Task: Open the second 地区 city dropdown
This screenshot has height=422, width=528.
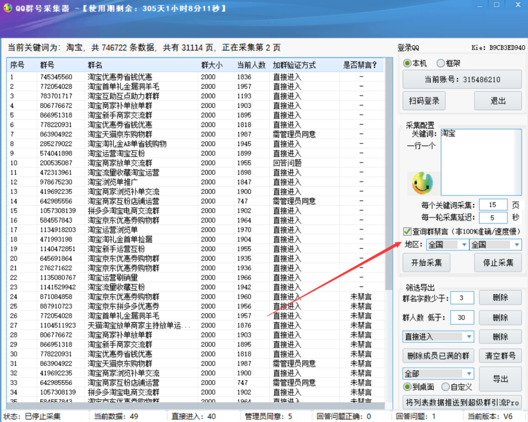Action: (x=496, y=245)
